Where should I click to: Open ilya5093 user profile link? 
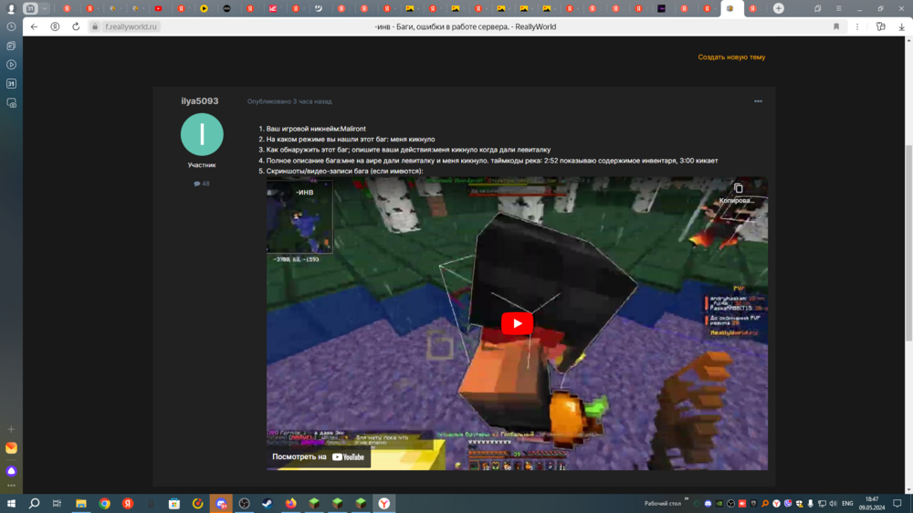pos(200,100)
